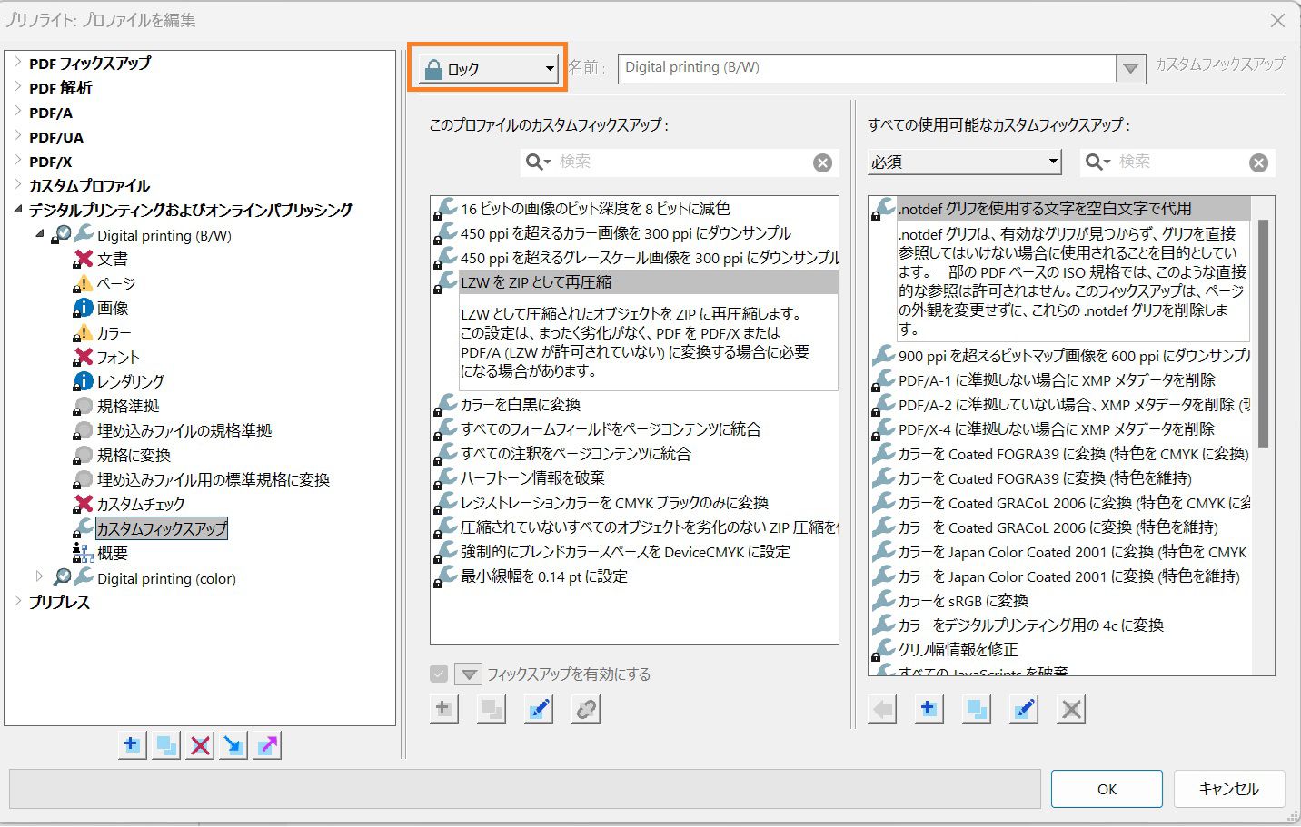Import a profile with the blue arrow icon

(x=233, y=744)
